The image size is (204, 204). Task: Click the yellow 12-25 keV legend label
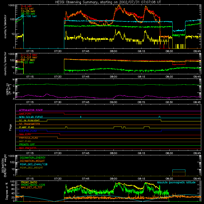(x=28, y=11)
